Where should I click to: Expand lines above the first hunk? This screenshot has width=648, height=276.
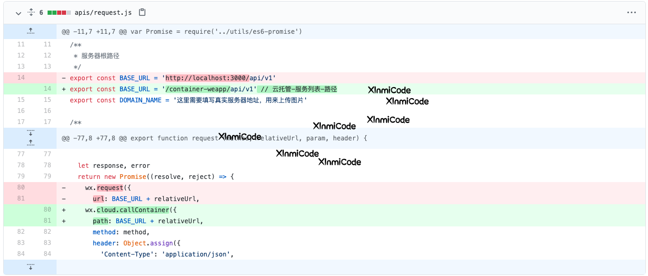pos(30,32)
